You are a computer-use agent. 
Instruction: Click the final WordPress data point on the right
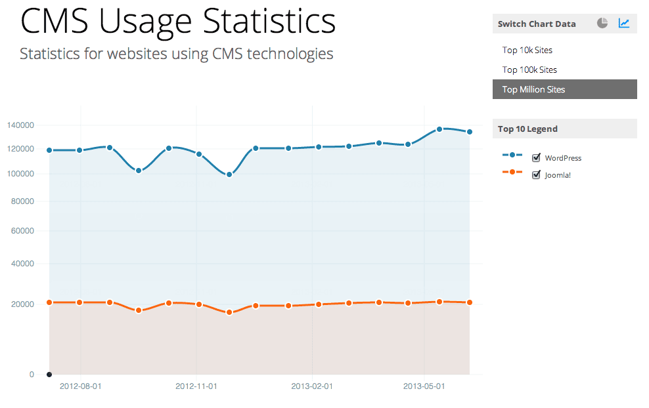click(470, 132)
